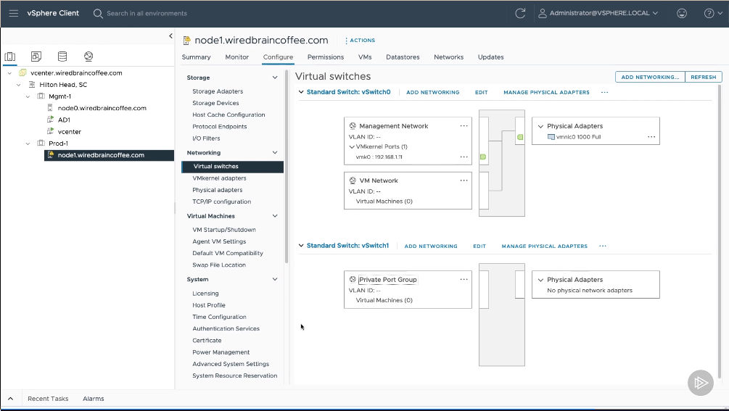Image resolution: width=729 pixels, height=411 pixels.
Task: Click the global refresh icon
Action: pos(520,13)
